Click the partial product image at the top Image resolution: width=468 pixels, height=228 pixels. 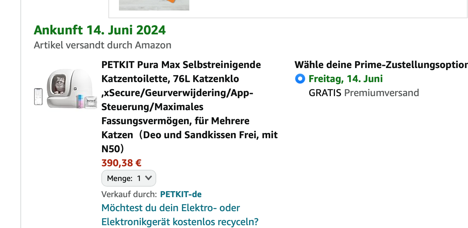tap(154, 5)
